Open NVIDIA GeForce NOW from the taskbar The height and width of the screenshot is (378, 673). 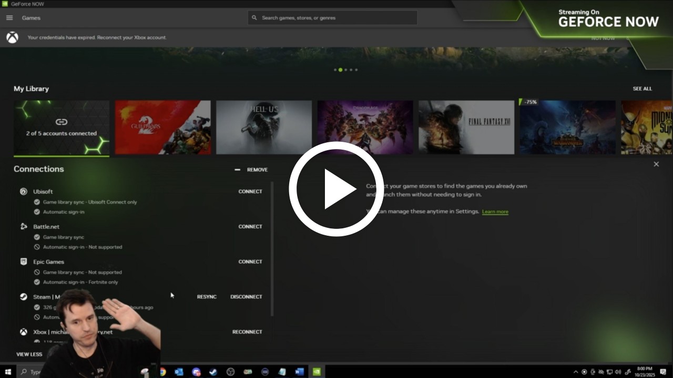pos(317,372)
